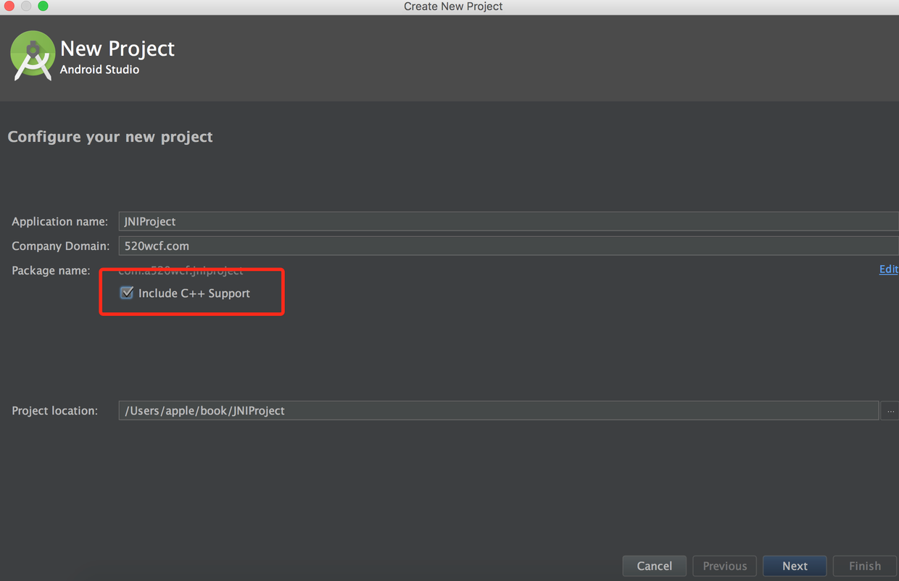899x581 pixels.
Task: Click the Application name label
Action: 59,222
